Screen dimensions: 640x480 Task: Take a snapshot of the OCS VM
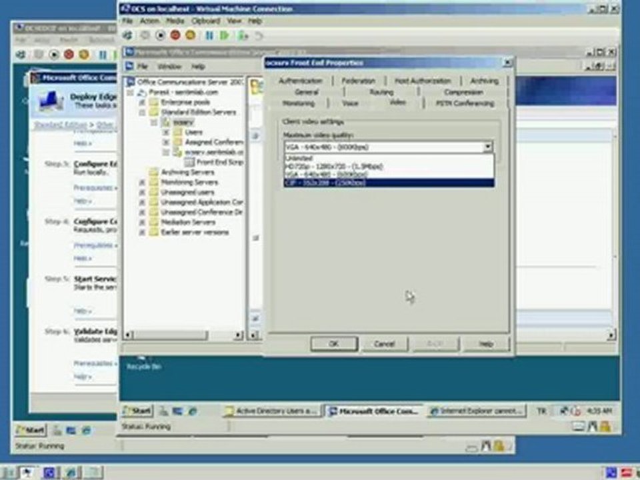point(243,35)
